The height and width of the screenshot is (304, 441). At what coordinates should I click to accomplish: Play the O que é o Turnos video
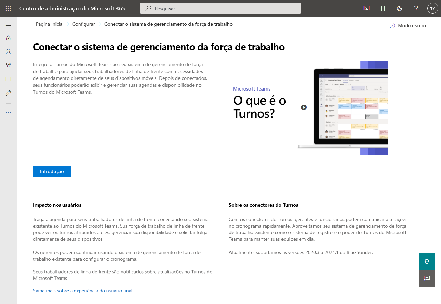[x=304, y=107]
